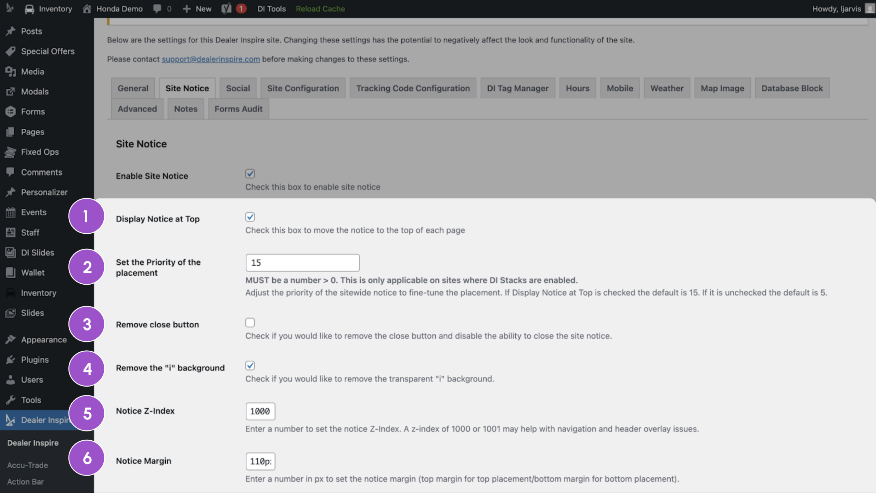
Task: Click the Dealer Inspire submenu heading
Action: [x=33, y=443]
